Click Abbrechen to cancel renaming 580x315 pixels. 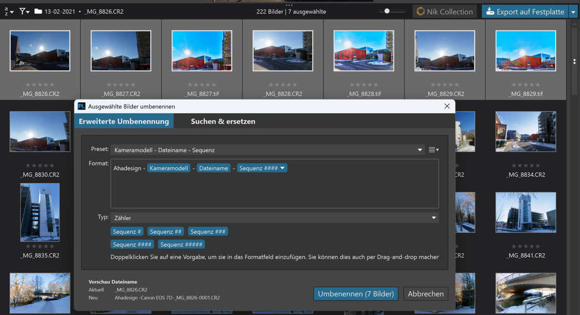pos(425,293)
